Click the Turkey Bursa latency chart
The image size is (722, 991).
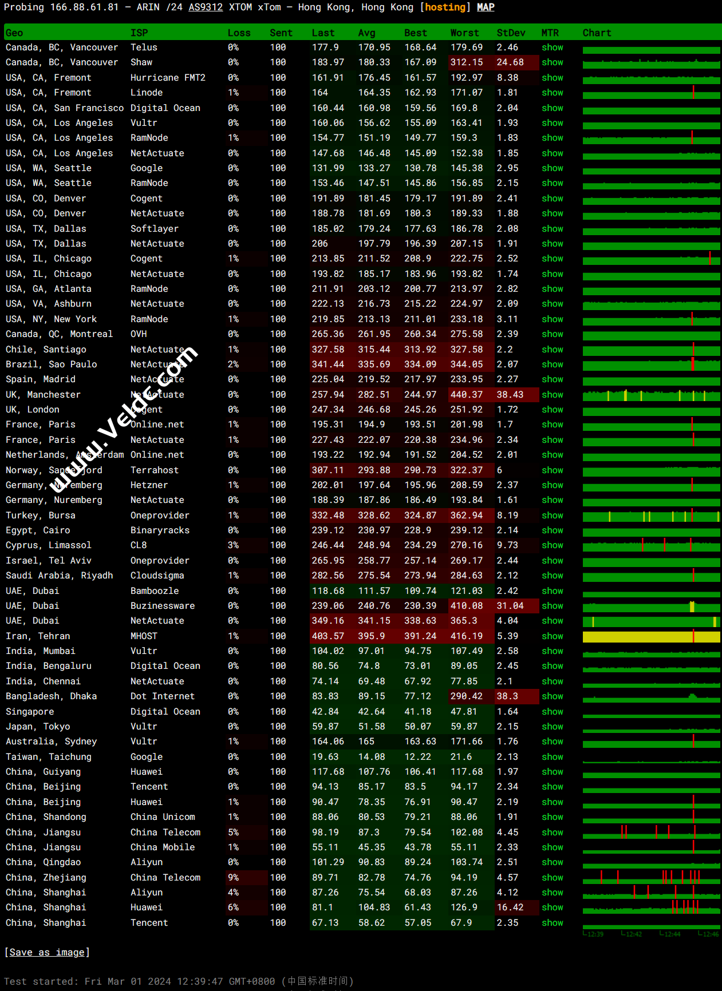652,516
